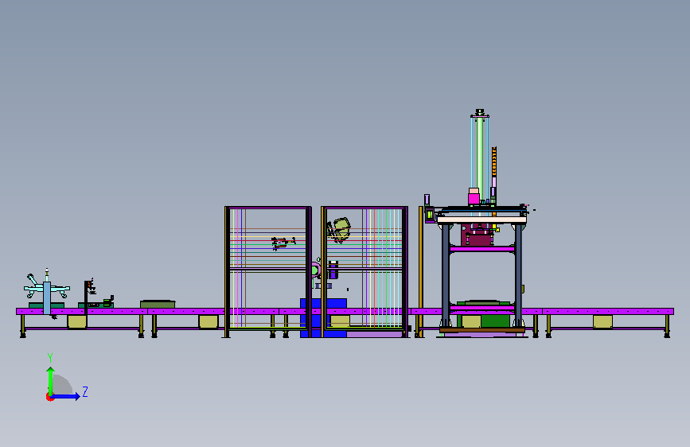Select the light blue post at conveyor left end
The height and width of the screenshot is (447, 690).
(x=47, y=297)
